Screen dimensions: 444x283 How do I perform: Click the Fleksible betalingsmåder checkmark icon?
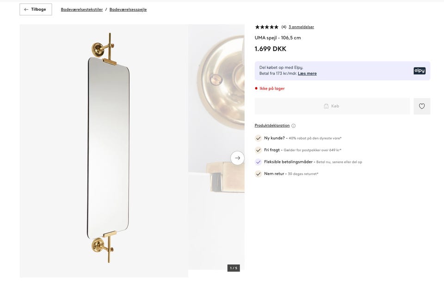point(259,162)
